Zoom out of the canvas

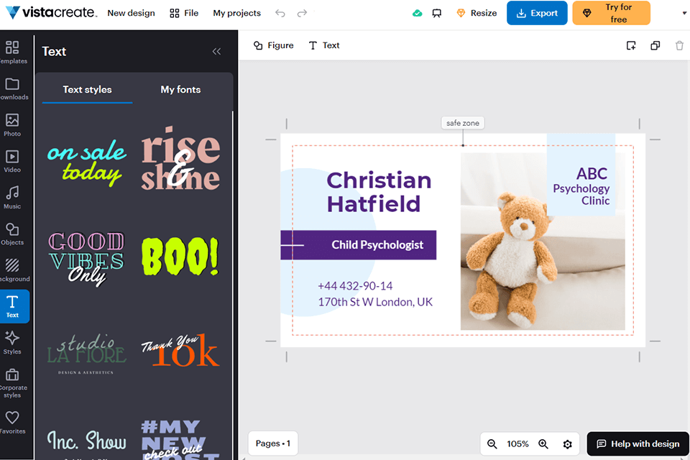pyautogui.click(x=492, y=444)
